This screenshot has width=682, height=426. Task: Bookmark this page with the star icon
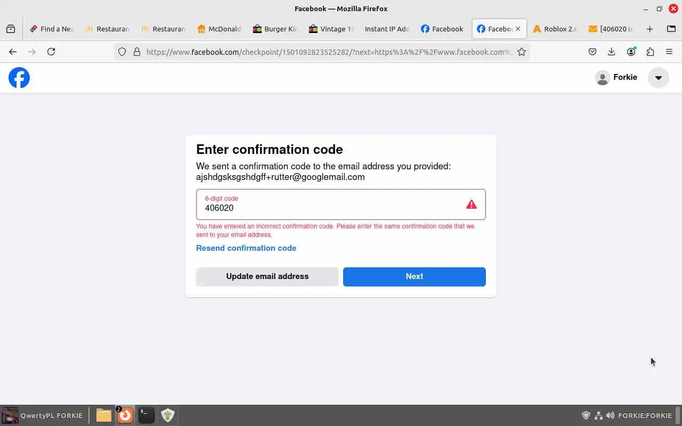(522, 52)
